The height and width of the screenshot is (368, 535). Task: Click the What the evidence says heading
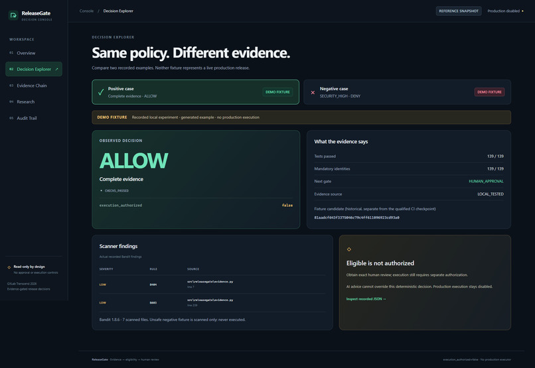click(341, 141)
